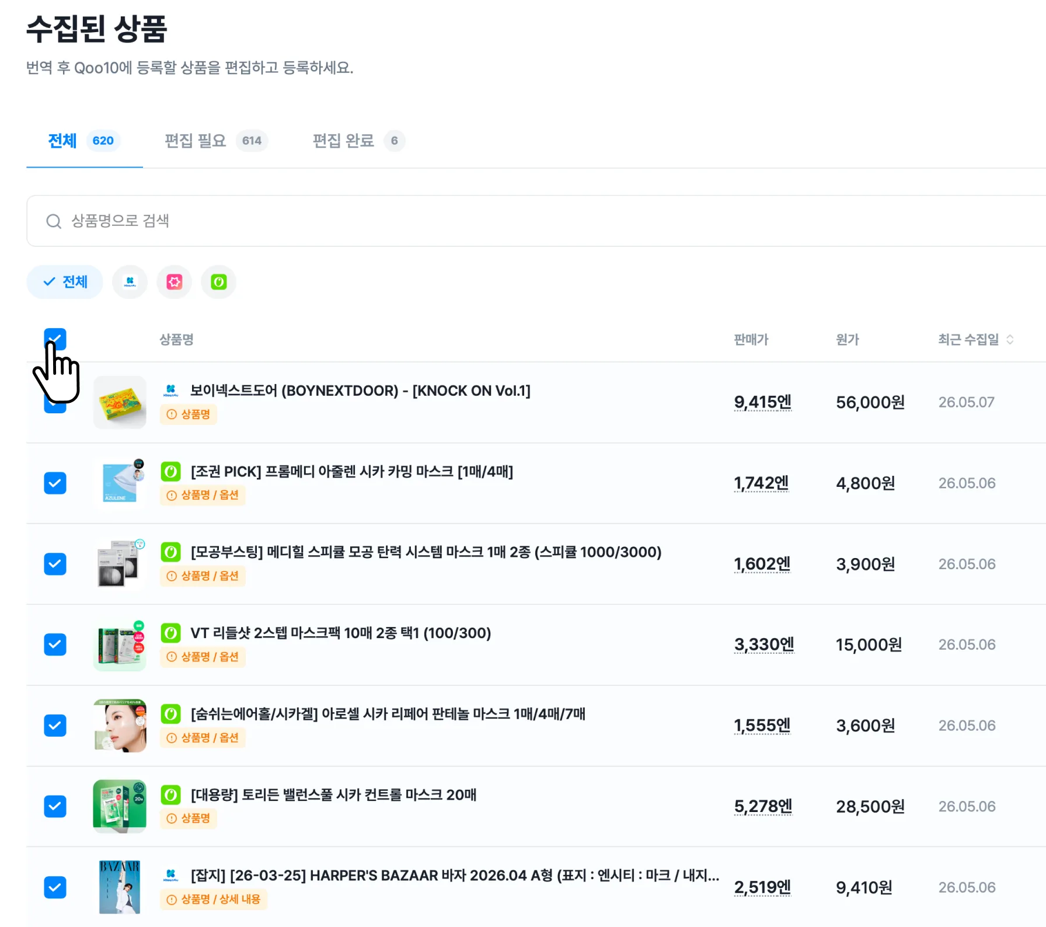
Task: Open the 아로셀 시카 face model thumbnail
Action: click(120, 726)
